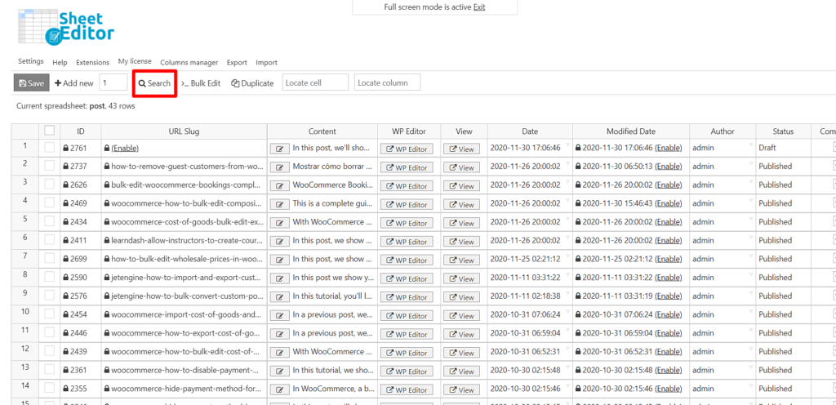Open the Extensions menu
This screenshot has width=836, height=405.
(93, 62)
